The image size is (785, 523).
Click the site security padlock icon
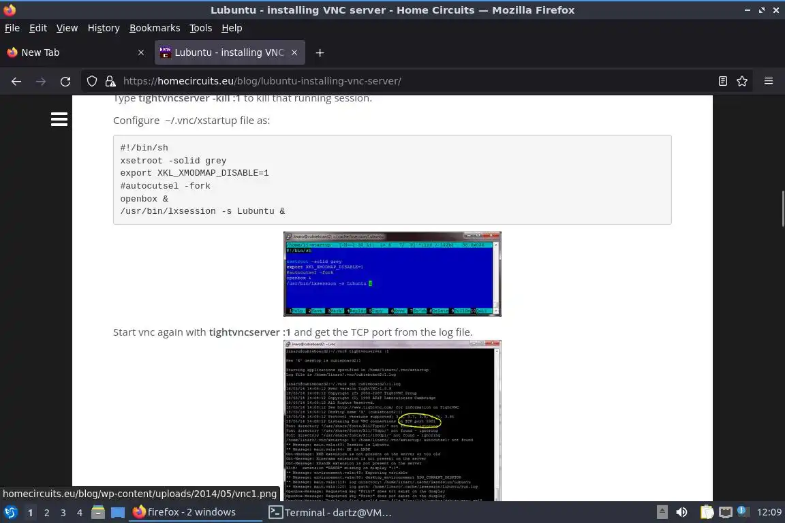click(x=110, y=81)
